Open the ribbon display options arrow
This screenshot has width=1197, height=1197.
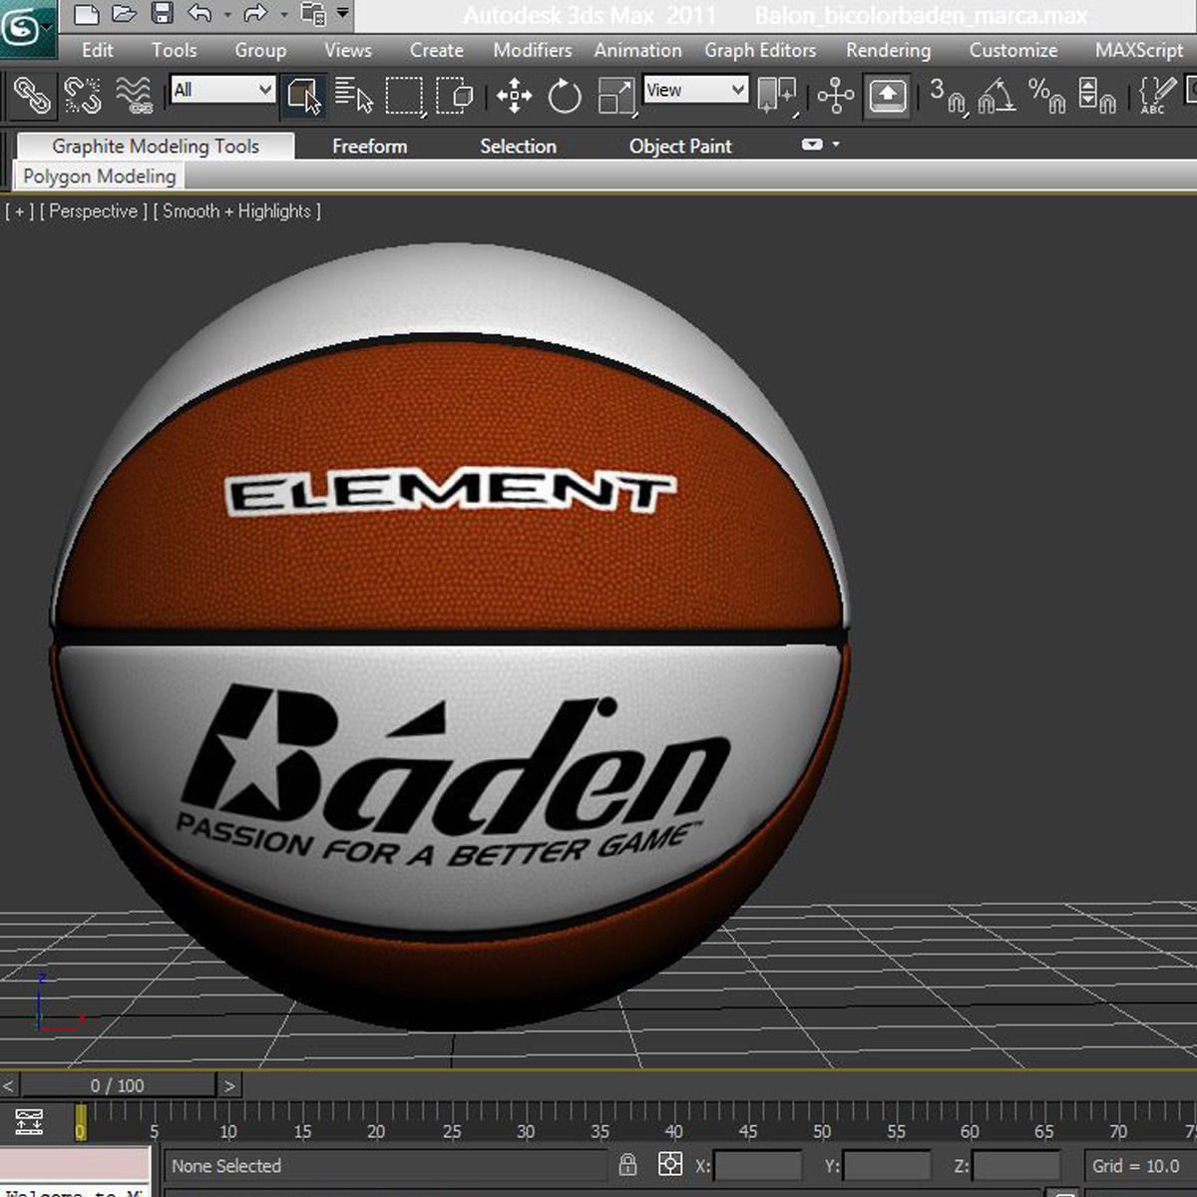pyautogui.click(x=836, y=145)
